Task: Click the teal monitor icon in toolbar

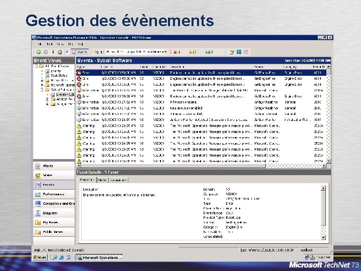Action: 239,52
